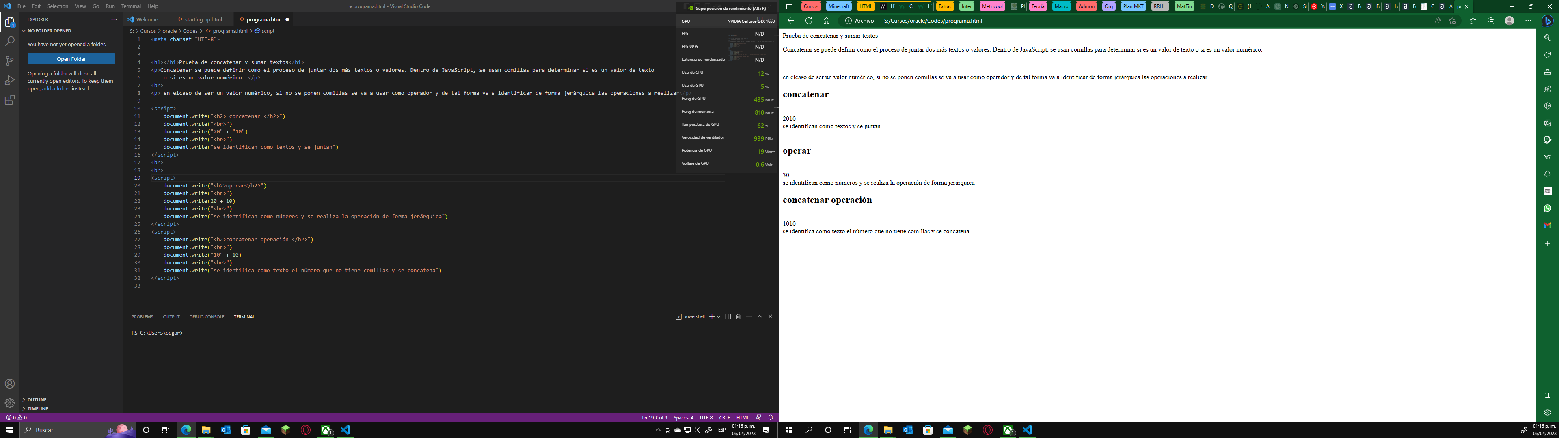Kill terminal with the trash icon
The width and height of the screenshot is (1559, 438).
click(x=738, y=316)
